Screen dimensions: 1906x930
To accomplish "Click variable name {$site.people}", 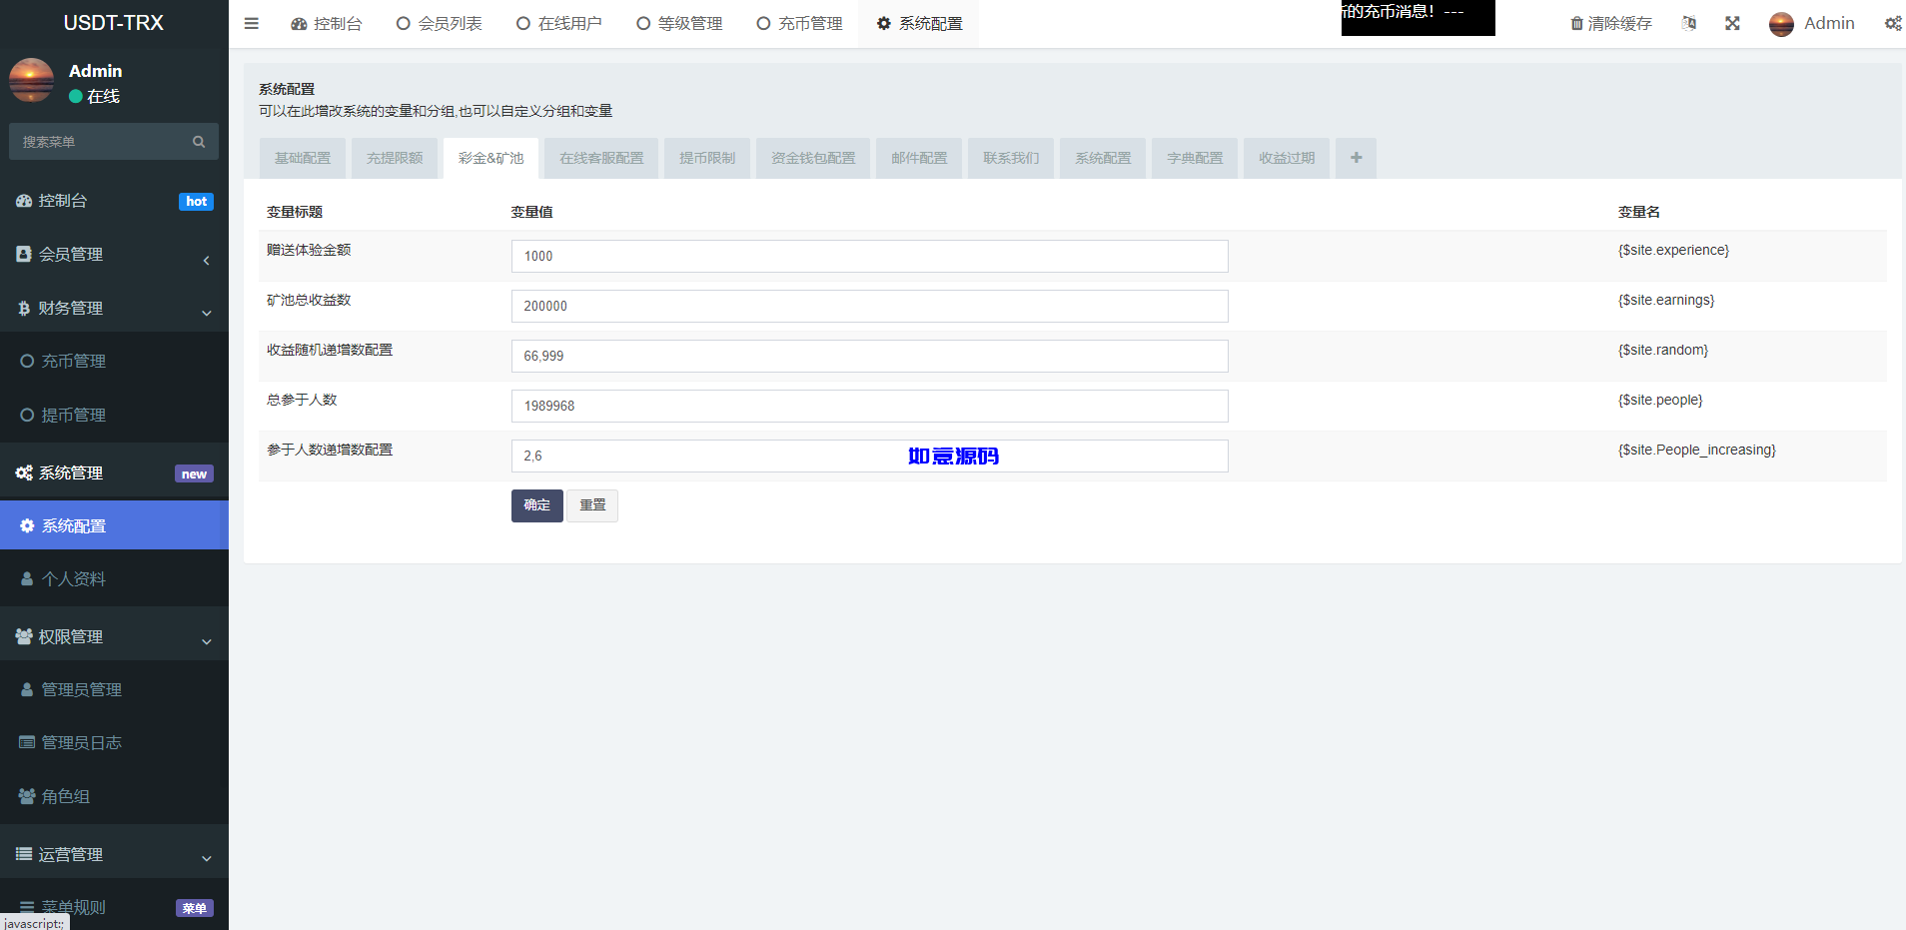I will (1660, 400).
